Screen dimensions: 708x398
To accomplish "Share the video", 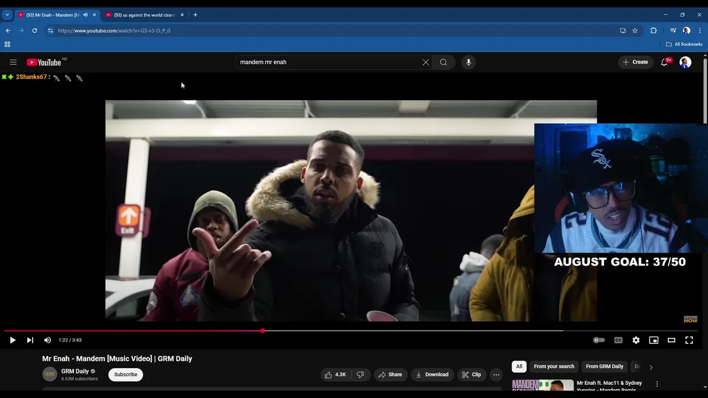I will [390, 375].
